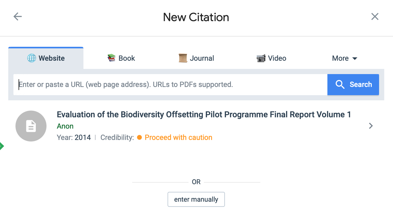This screenshot has height=214, width=393.
Task: Click the globe icon on Website tab
Action: click(31, 58)
